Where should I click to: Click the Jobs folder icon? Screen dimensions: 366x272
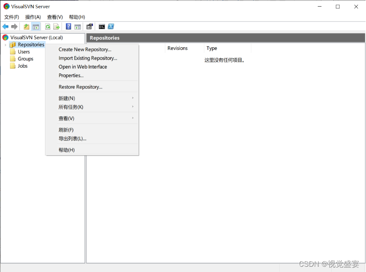coord(13,66)
